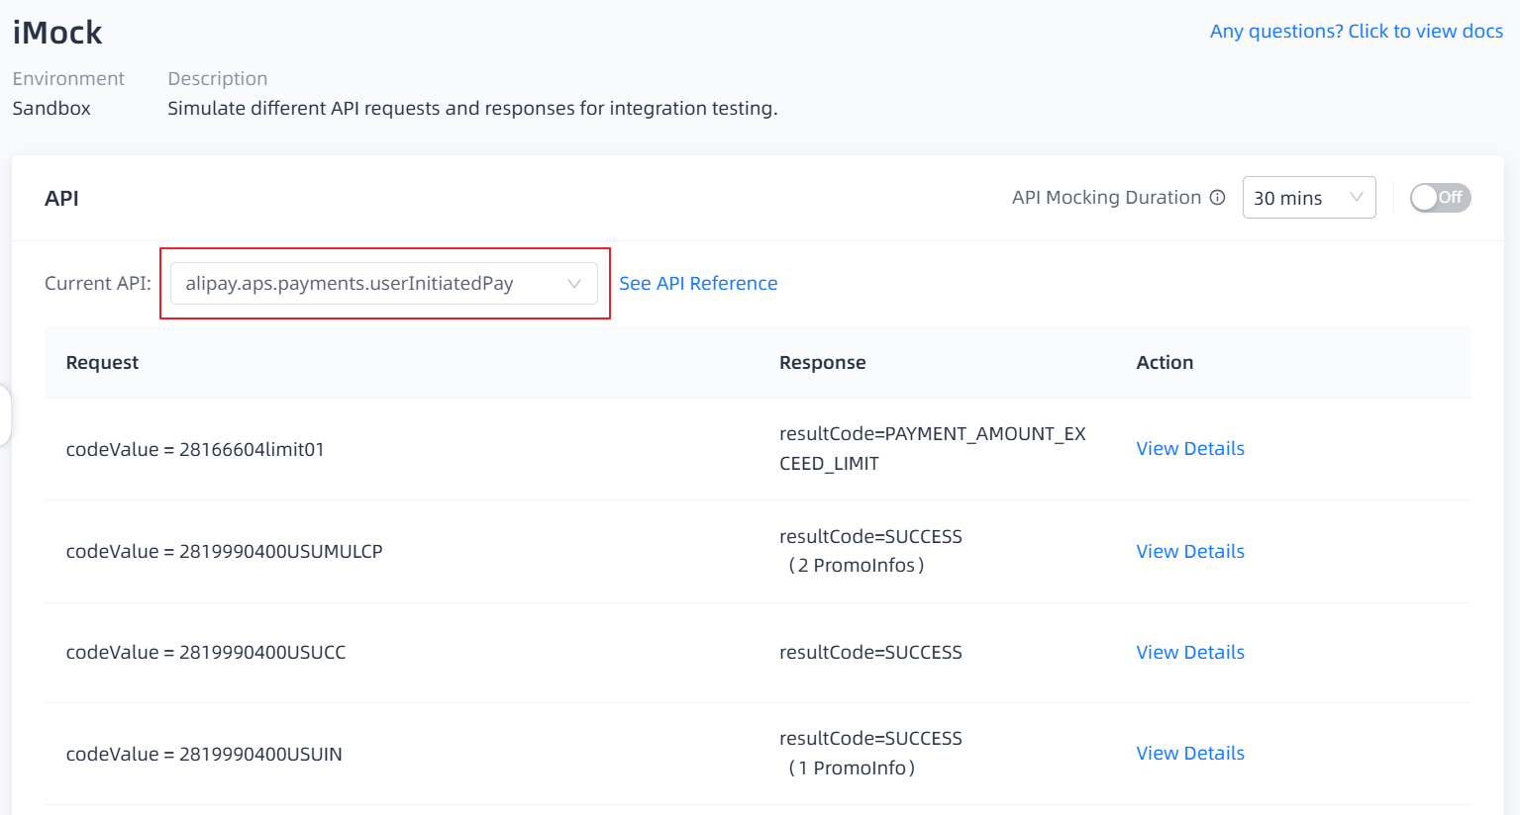
Task: Open 'Any questions? Click to view docs' link
Action: tap(1356, 32)
